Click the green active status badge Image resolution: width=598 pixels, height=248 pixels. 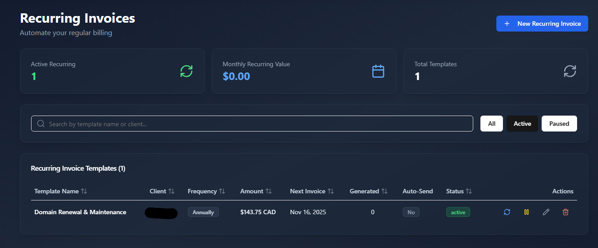(458, 212)
